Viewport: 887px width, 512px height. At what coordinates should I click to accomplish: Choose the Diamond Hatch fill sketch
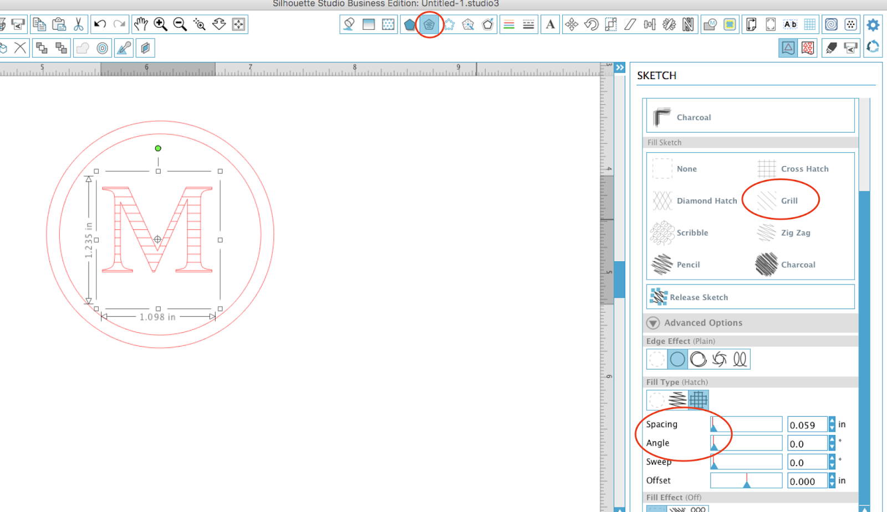695,200
